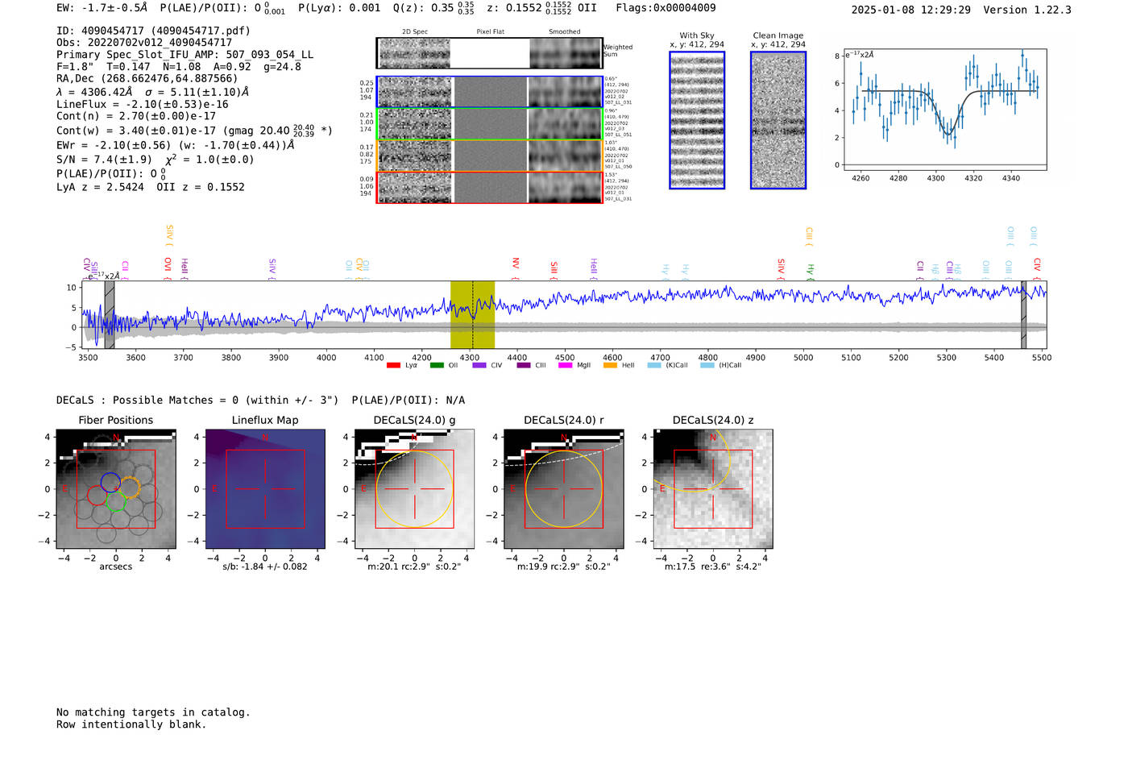The image size is (1128, 768).
Task: Click the ID 4090454717 pdf label
Action: pyautogui.click(x=153, y=31)
